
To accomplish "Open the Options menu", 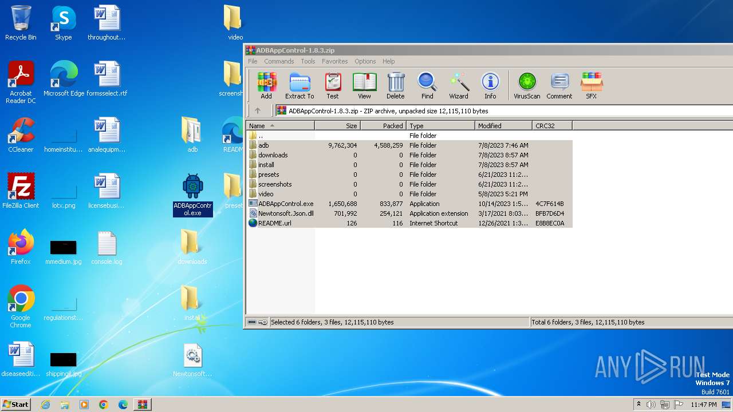I will [x=365, y=61].
